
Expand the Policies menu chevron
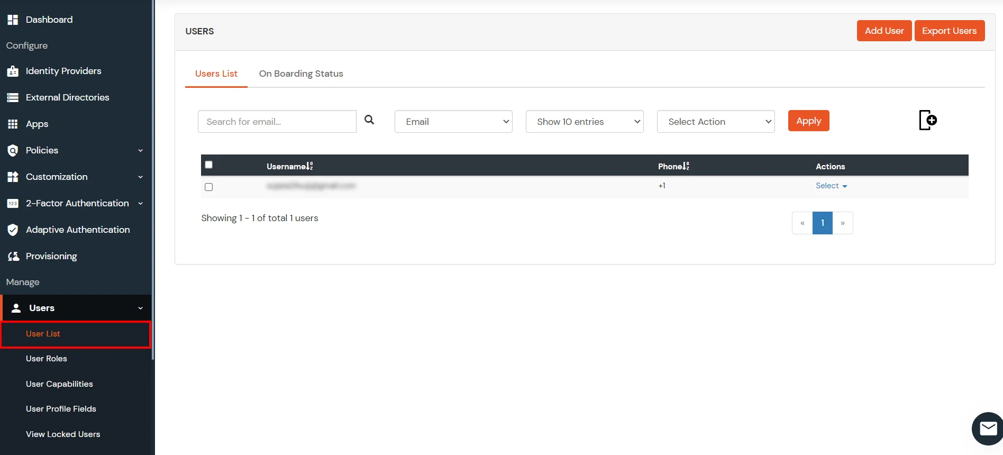[x=140, y=150]
